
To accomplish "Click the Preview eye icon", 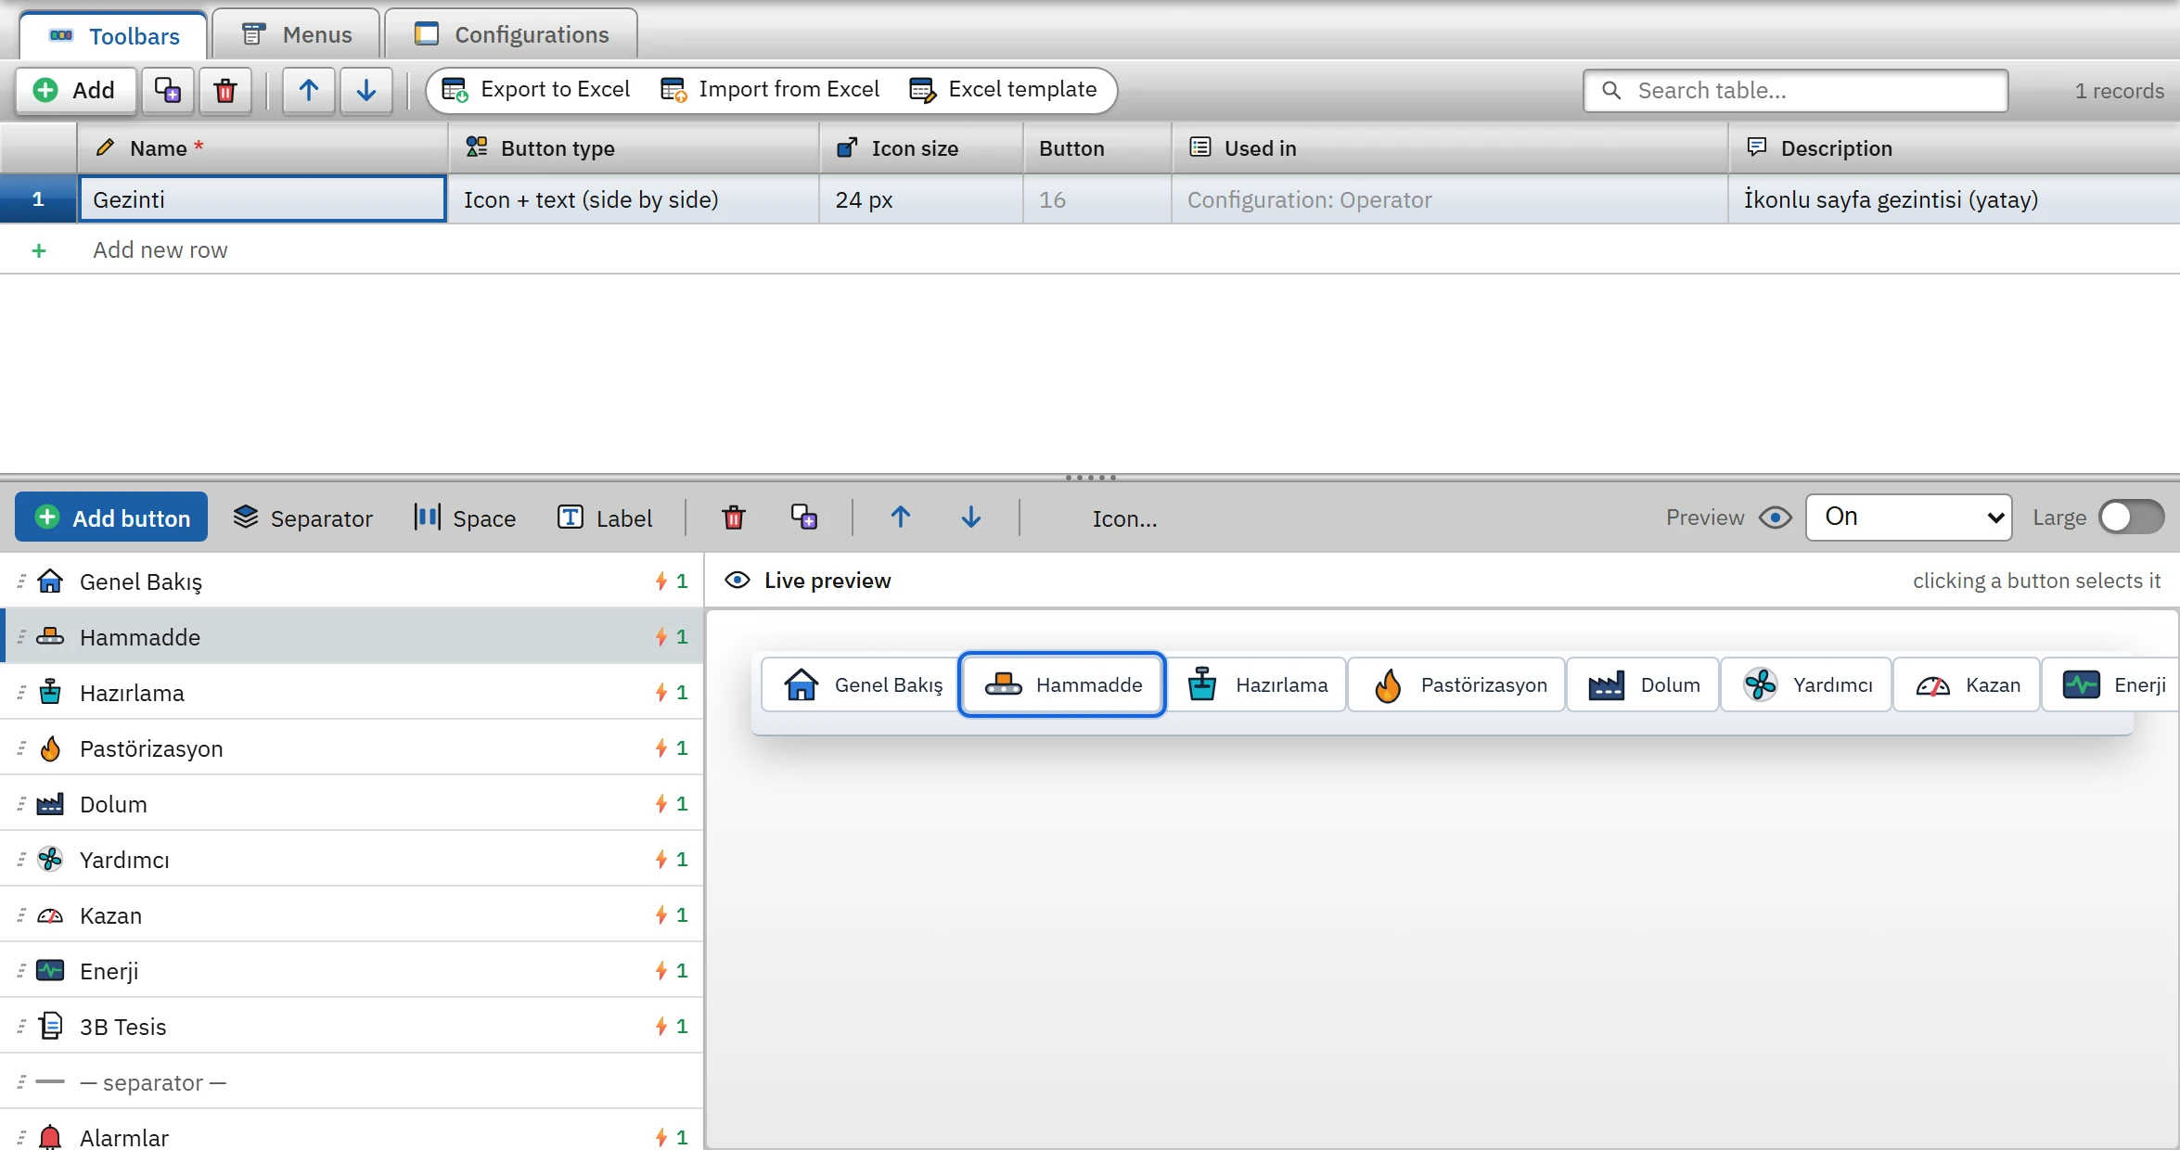I will [1775, 517].
